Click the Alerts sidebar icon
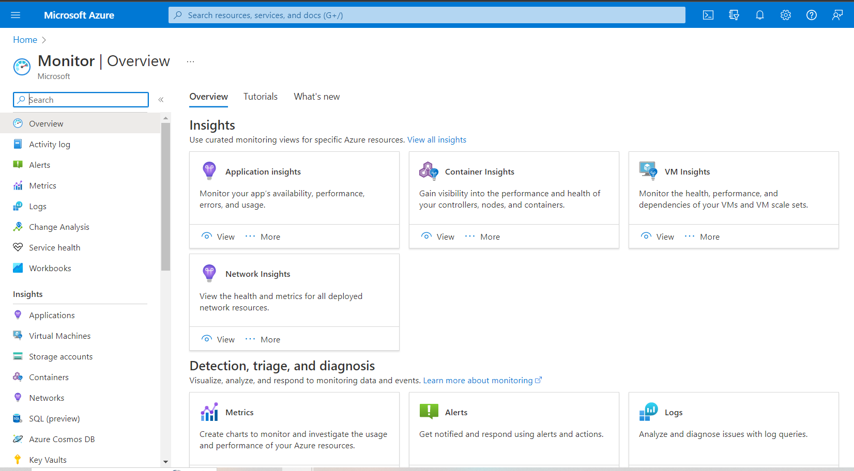854x471 pixels. 18,165
